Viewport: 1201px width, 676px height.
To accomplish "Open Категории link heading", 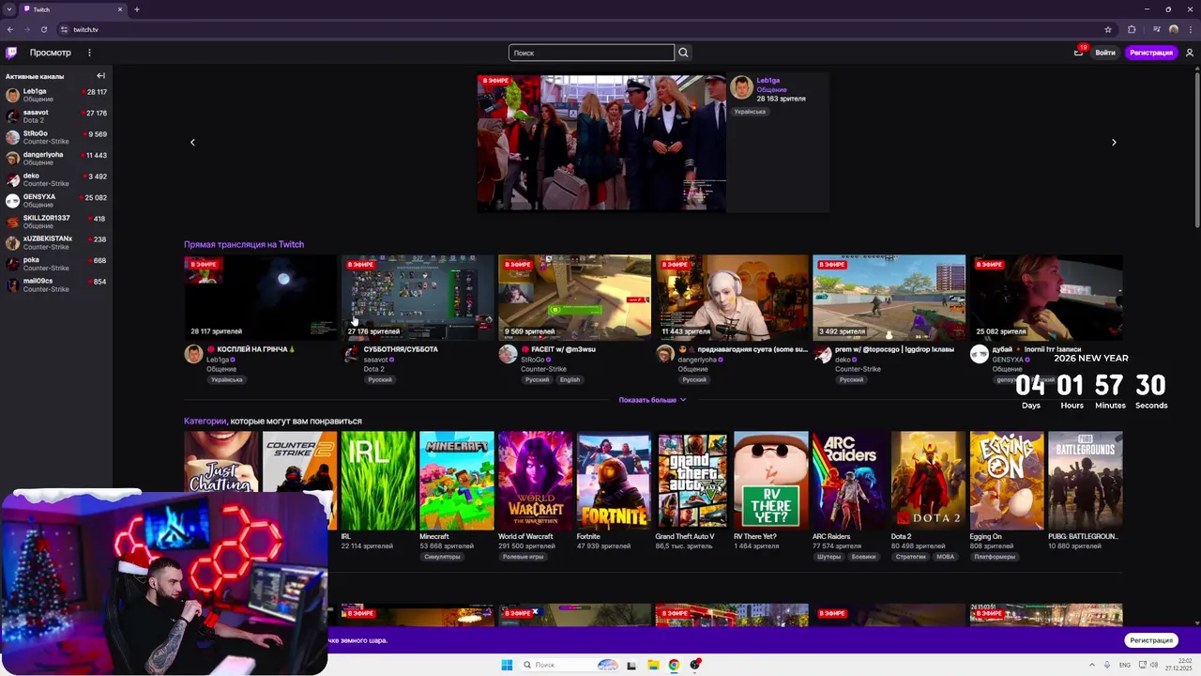I will tap(205, 421).
